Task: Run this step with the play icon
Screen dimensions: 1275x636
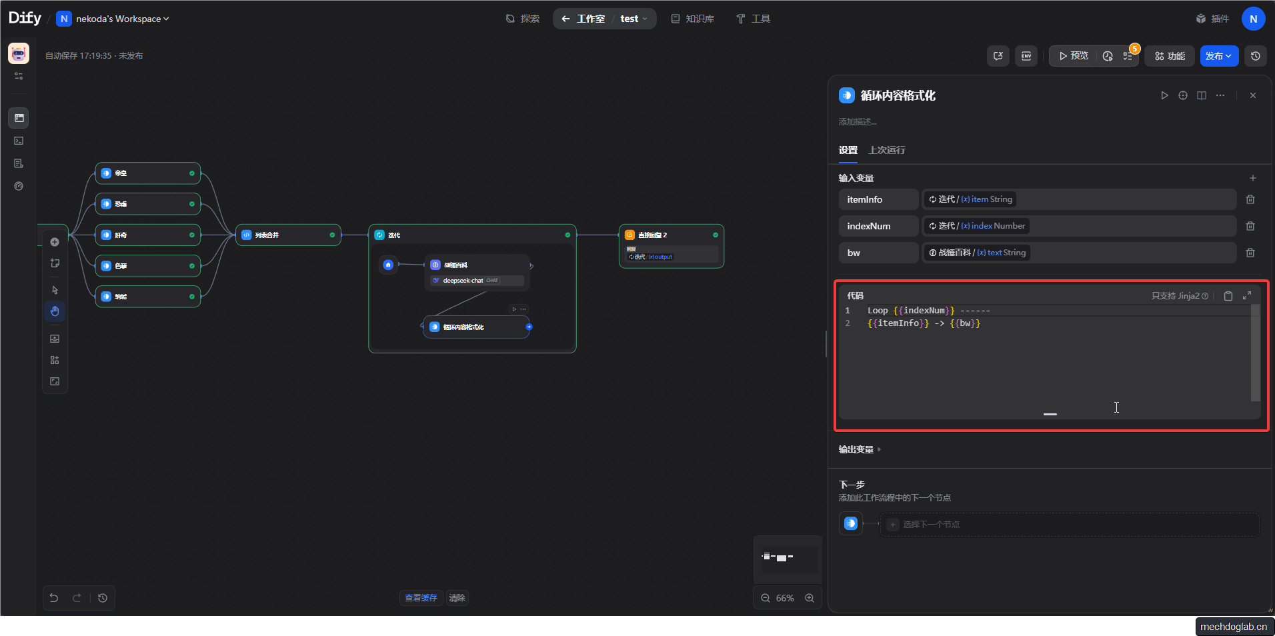Action: pyautogui.click(x=1164, y=95)
